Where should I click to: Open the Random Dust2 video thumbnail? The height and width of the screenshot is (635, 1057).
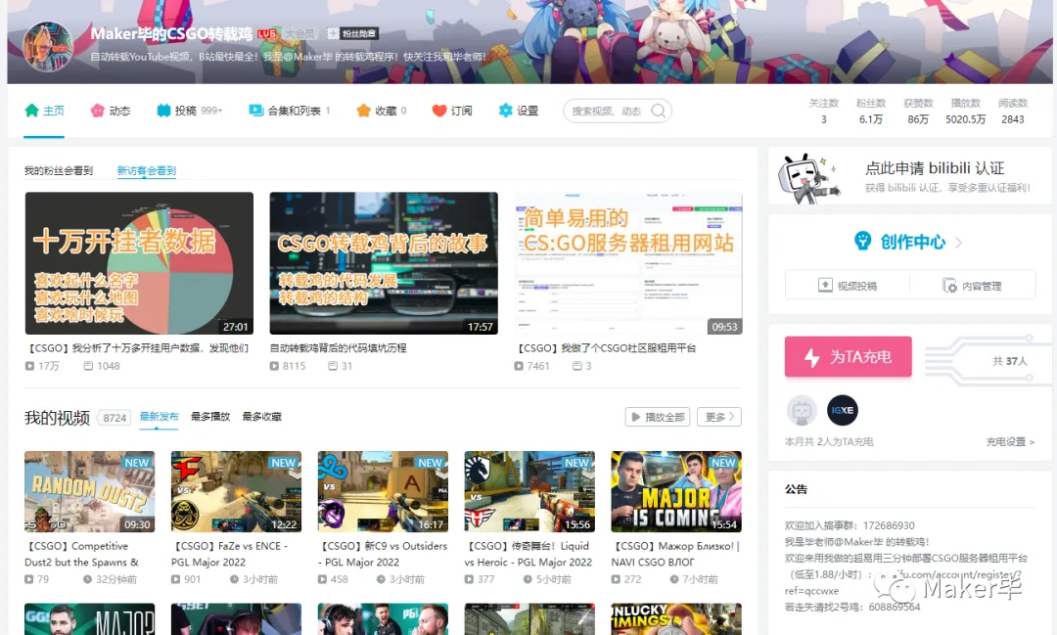(x=90, y=492)
